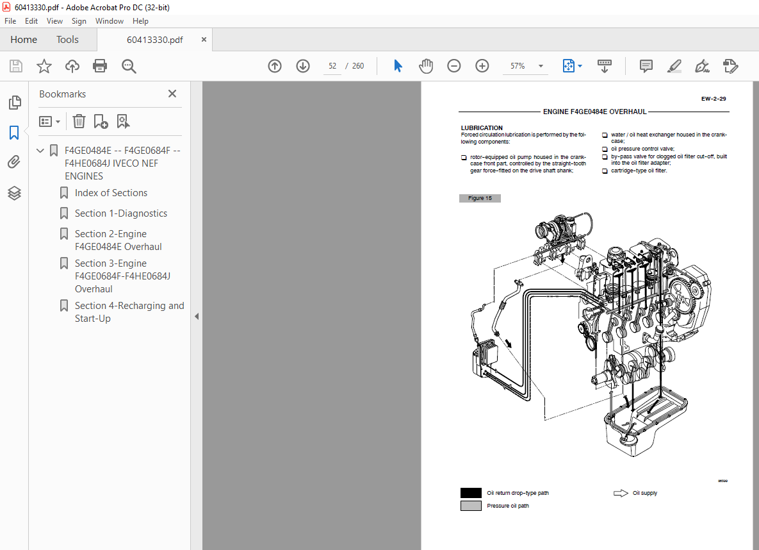Switch to the Home tab
Viewport: 759px width, 550px height.
tap(24, 40)
